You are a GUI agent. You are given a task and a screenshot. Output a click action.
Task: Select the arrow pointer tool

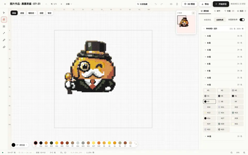[x=4, y=13]
